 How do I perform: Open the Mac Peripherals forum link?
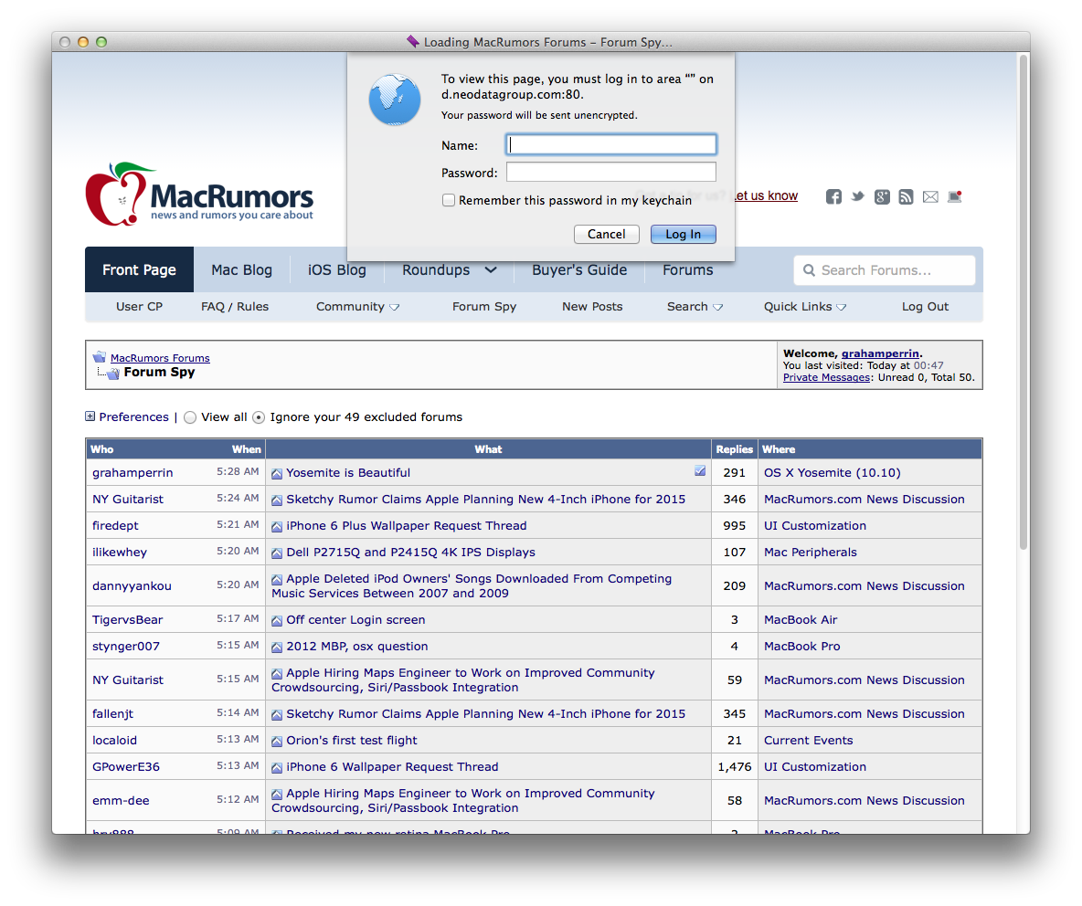[x=810, y=553]
